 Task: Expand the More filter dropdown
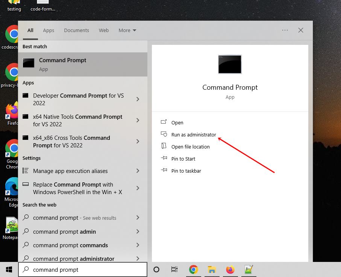[x=127, y=30]
